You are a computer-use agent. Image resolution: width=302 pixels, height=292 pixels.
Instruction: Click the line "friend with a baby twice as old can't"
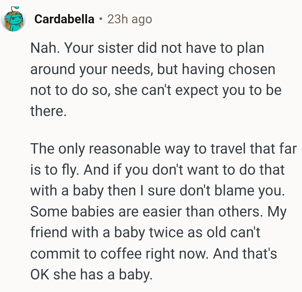point(145,232)
